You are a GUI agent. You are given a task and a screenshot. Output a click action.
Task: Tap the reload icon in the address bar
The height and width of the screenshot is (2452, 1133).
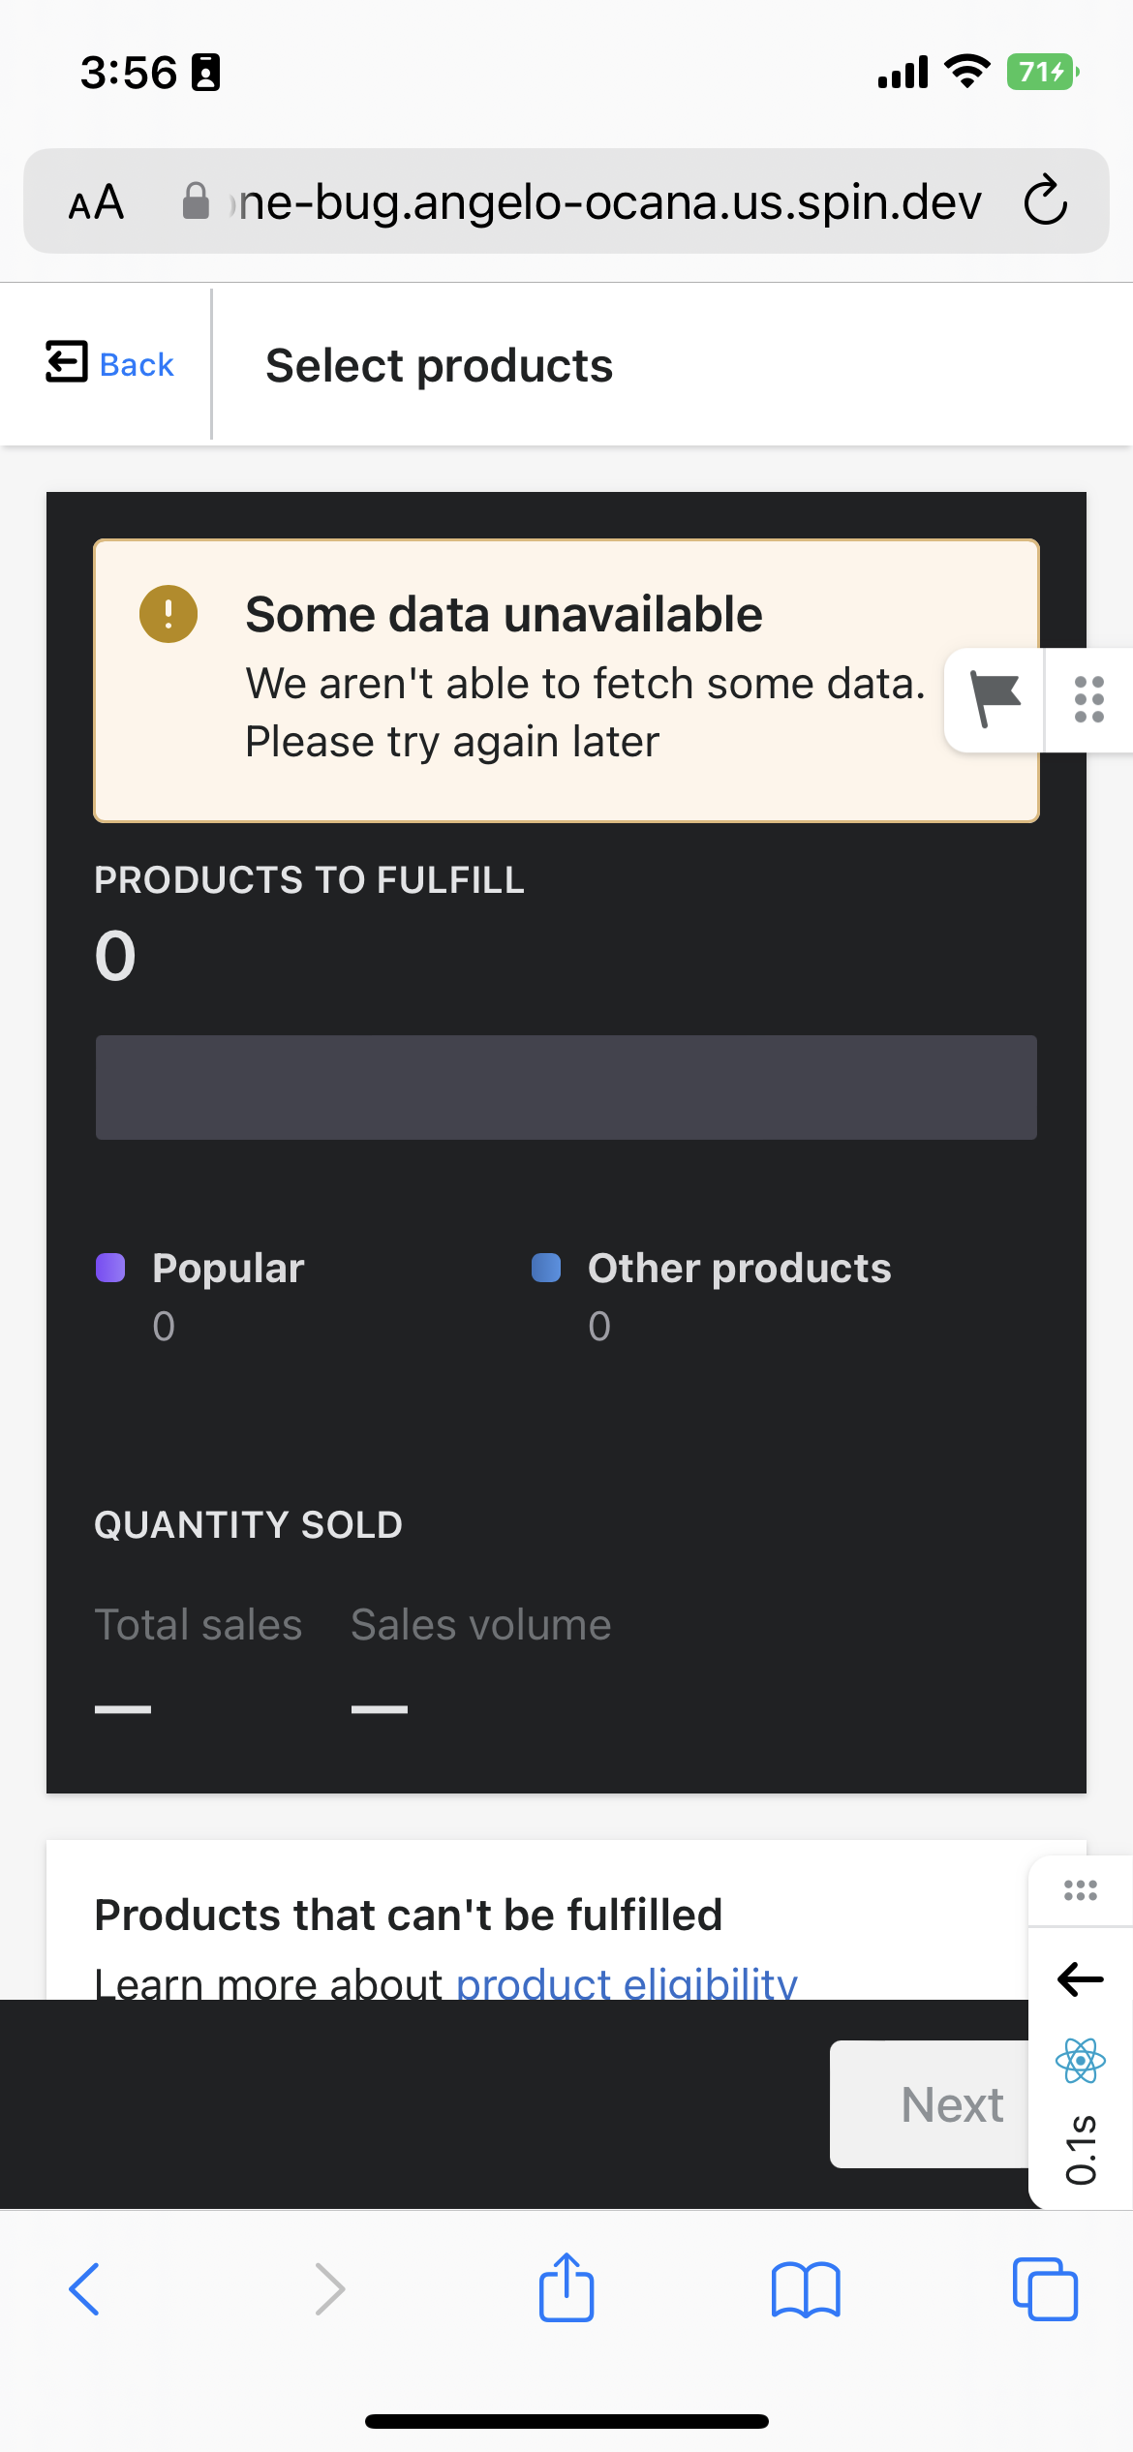pyautogui.click(x=1044, y=200)
